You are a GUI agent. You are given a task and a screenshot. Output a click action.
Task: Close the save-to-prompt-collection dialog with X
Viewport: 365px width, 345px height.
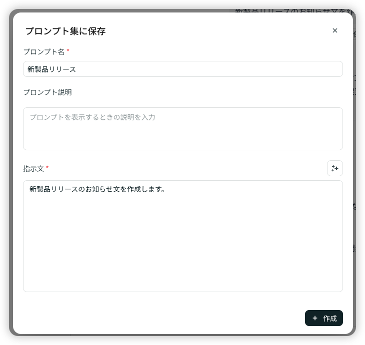tap(335, 30)
